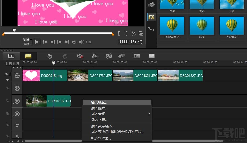This screenshot has width=247, height=143.
Task: Expand the arrow below the ripple editing icon
Action: [7, 80]
